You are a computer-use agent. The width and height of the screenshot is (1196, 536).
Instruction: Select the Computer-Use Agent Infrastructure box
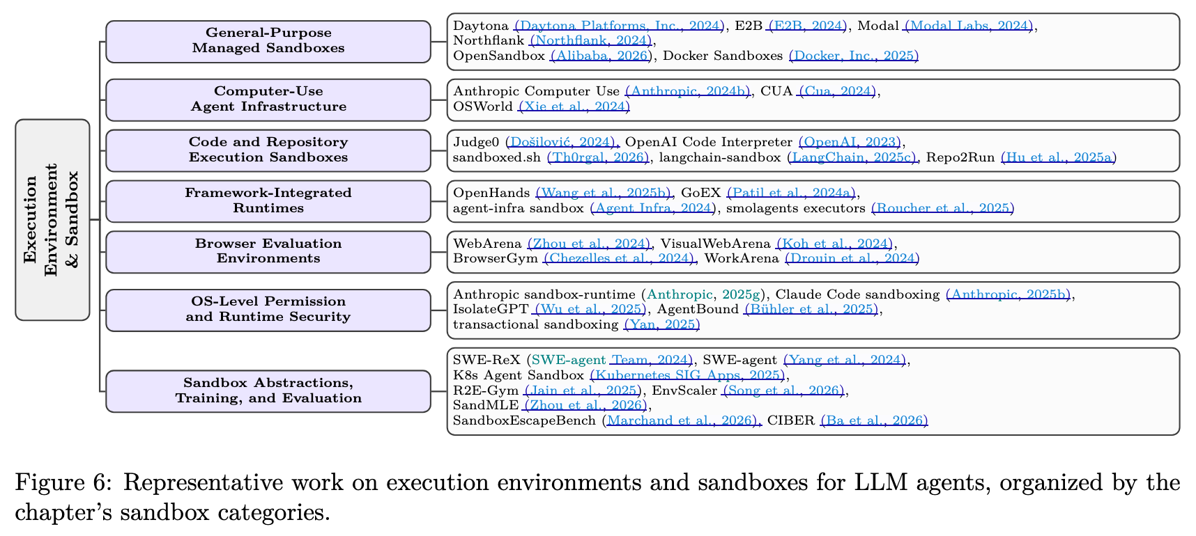(268, 100)
